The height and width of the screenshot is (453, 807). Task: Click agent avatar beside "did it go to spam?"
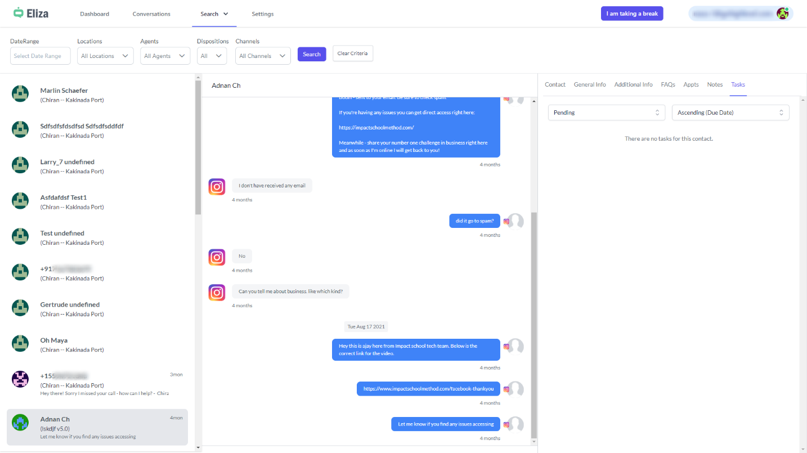click(515, 222)
